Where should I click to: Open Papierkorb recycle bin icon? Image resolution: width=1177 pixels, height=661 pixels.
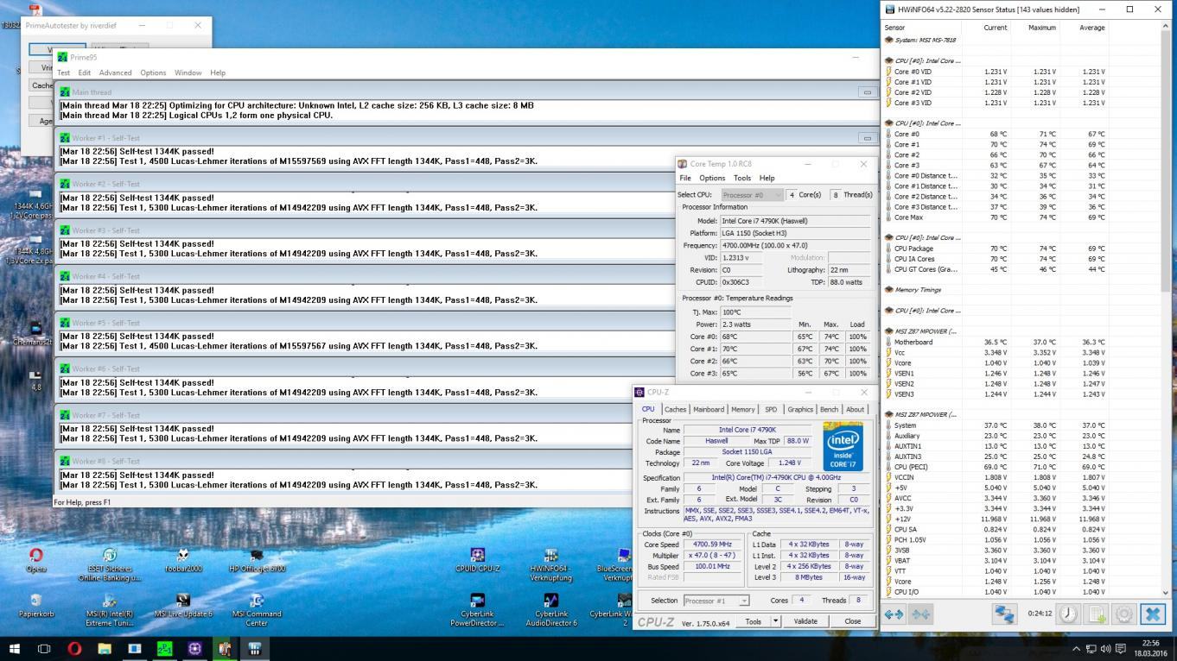tap(35, 606)
